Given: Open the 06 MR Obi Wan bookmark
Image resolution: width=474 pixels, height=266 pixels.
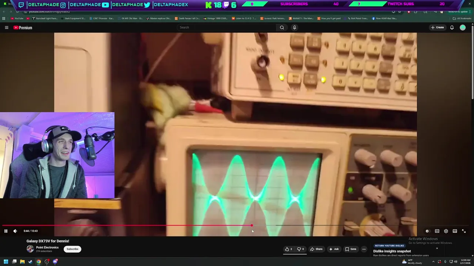Looking at the screenshot, I should coord(130,18).
